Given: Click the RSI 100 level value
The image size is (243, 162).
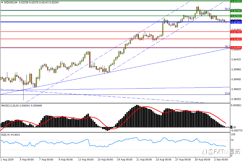Looking at the screenshot, I should pos(233,134).
